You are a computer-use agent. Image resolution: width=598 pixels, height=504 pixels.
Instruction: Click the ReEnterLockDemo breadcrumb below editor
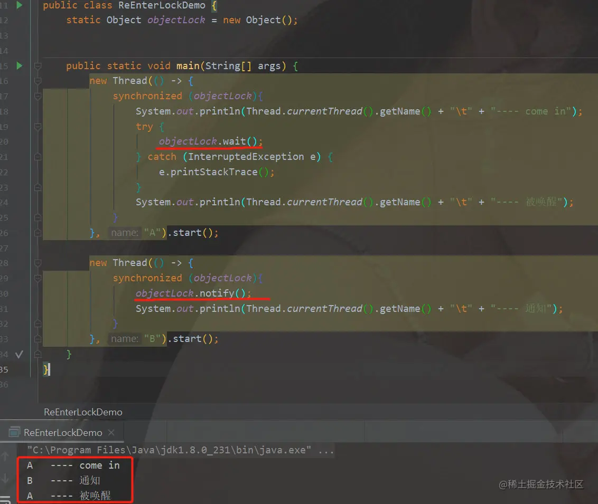pos(83,412)
